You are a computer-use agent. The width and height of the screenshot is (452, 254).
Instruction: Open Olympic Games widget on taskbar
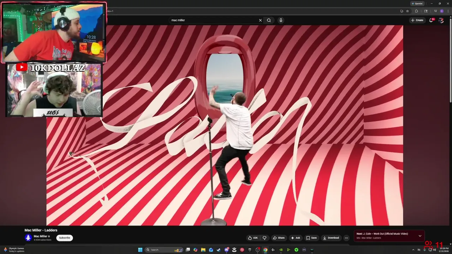(13, 250)
